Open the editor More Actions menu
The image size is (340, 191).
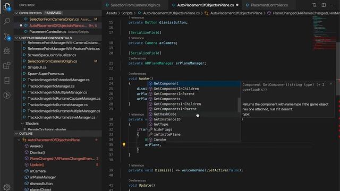pos(333,5)
